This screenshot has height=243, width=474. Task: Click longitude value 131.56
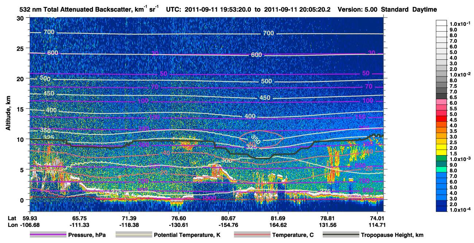(328, 224)
